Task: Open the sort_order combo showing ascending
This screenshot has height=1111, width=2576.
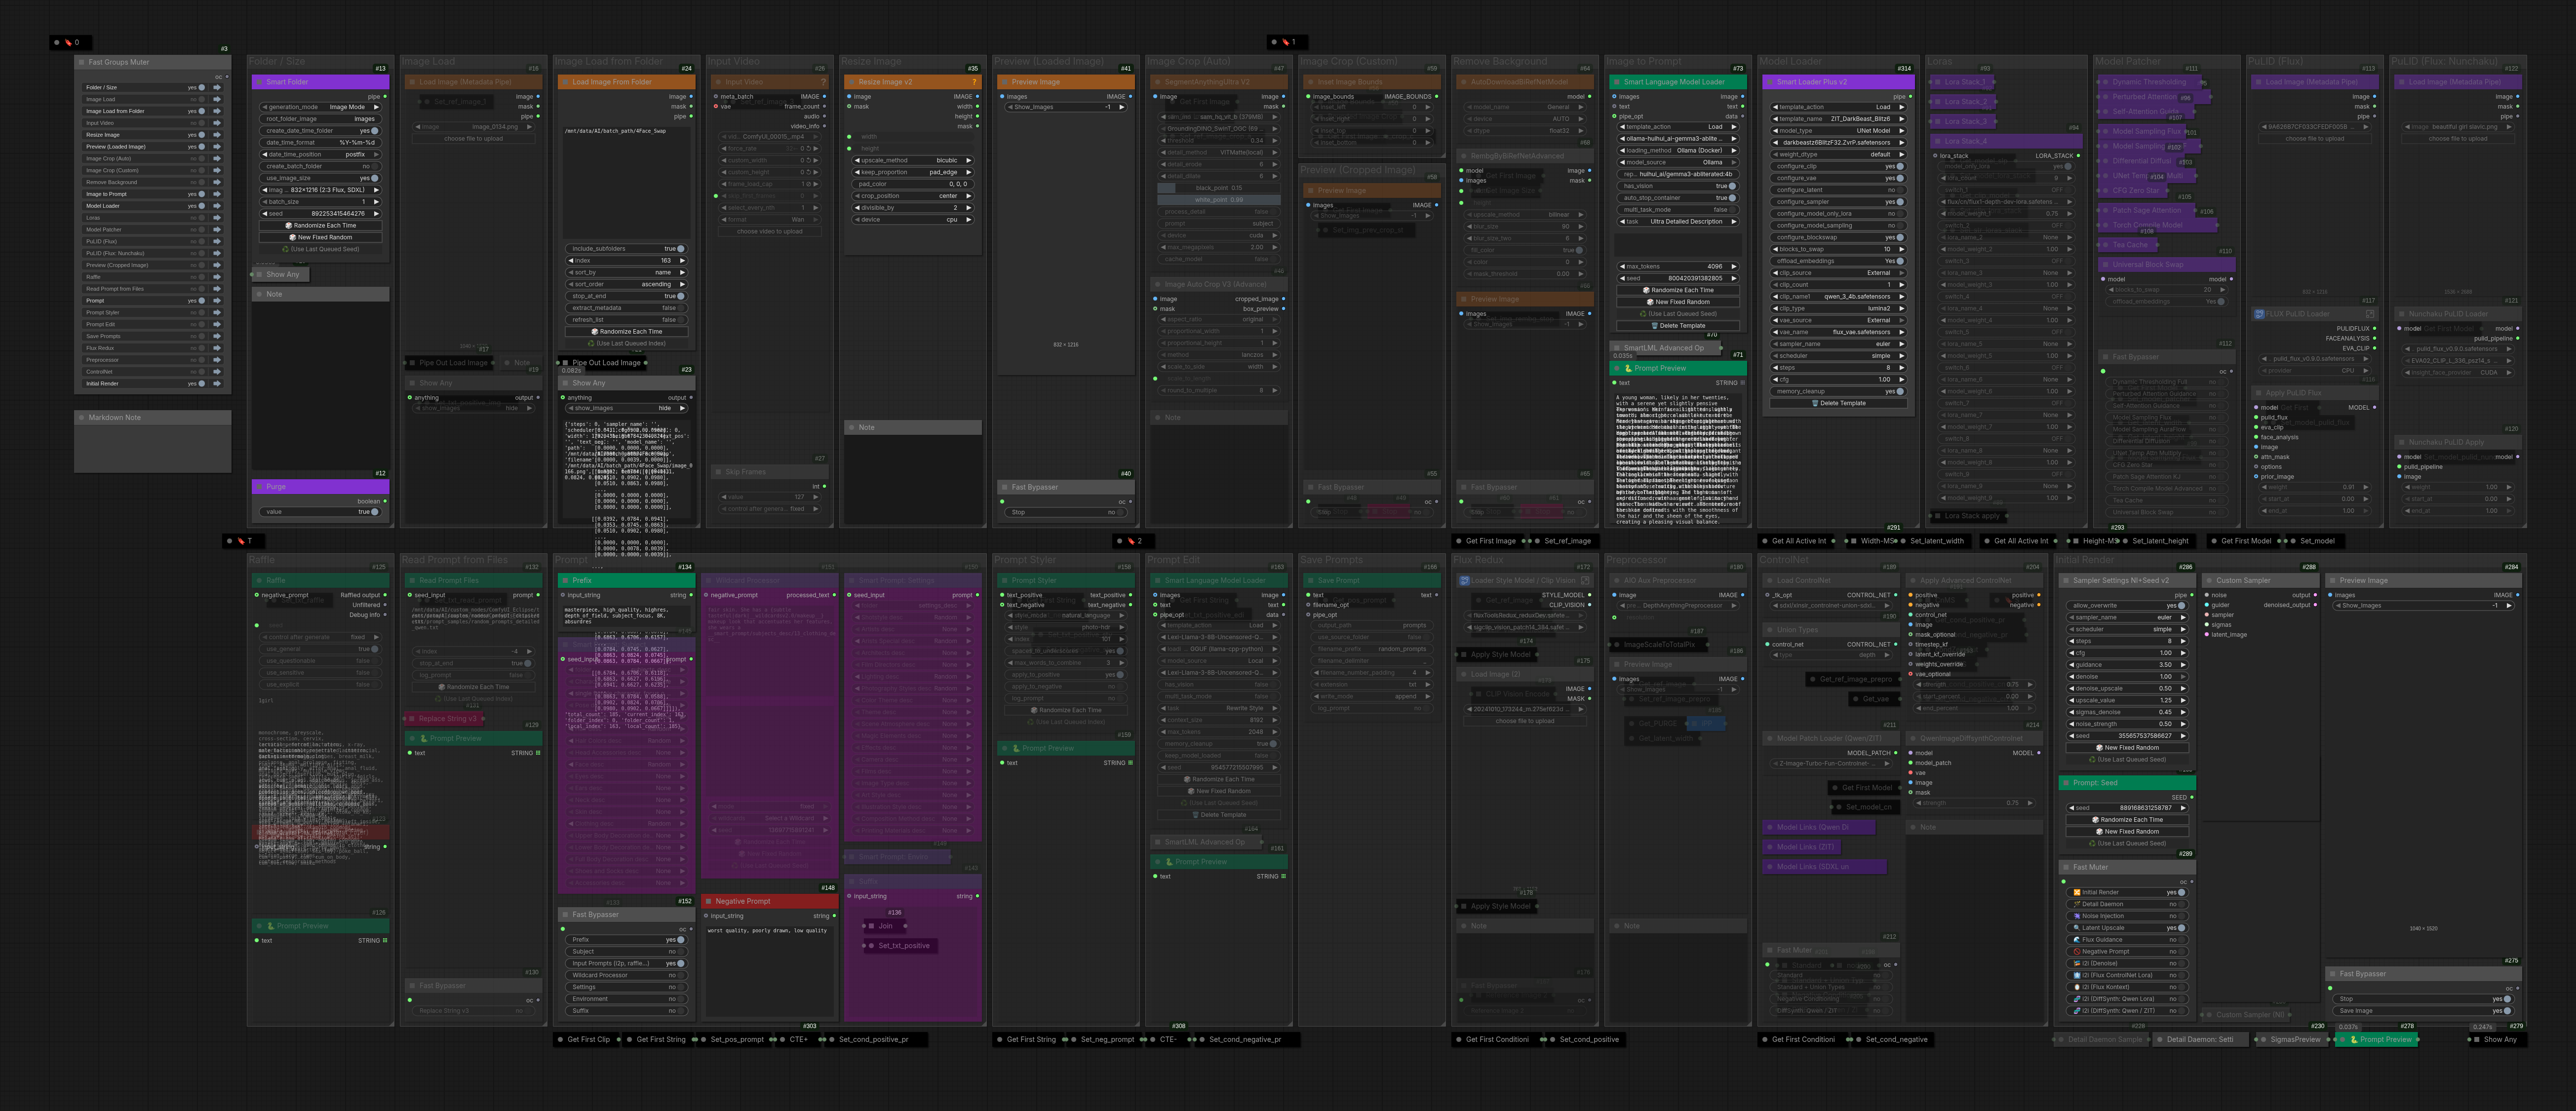Action: click(626, 284)
